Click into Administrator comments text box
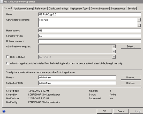The image size is (143, 114). (88, 22)
